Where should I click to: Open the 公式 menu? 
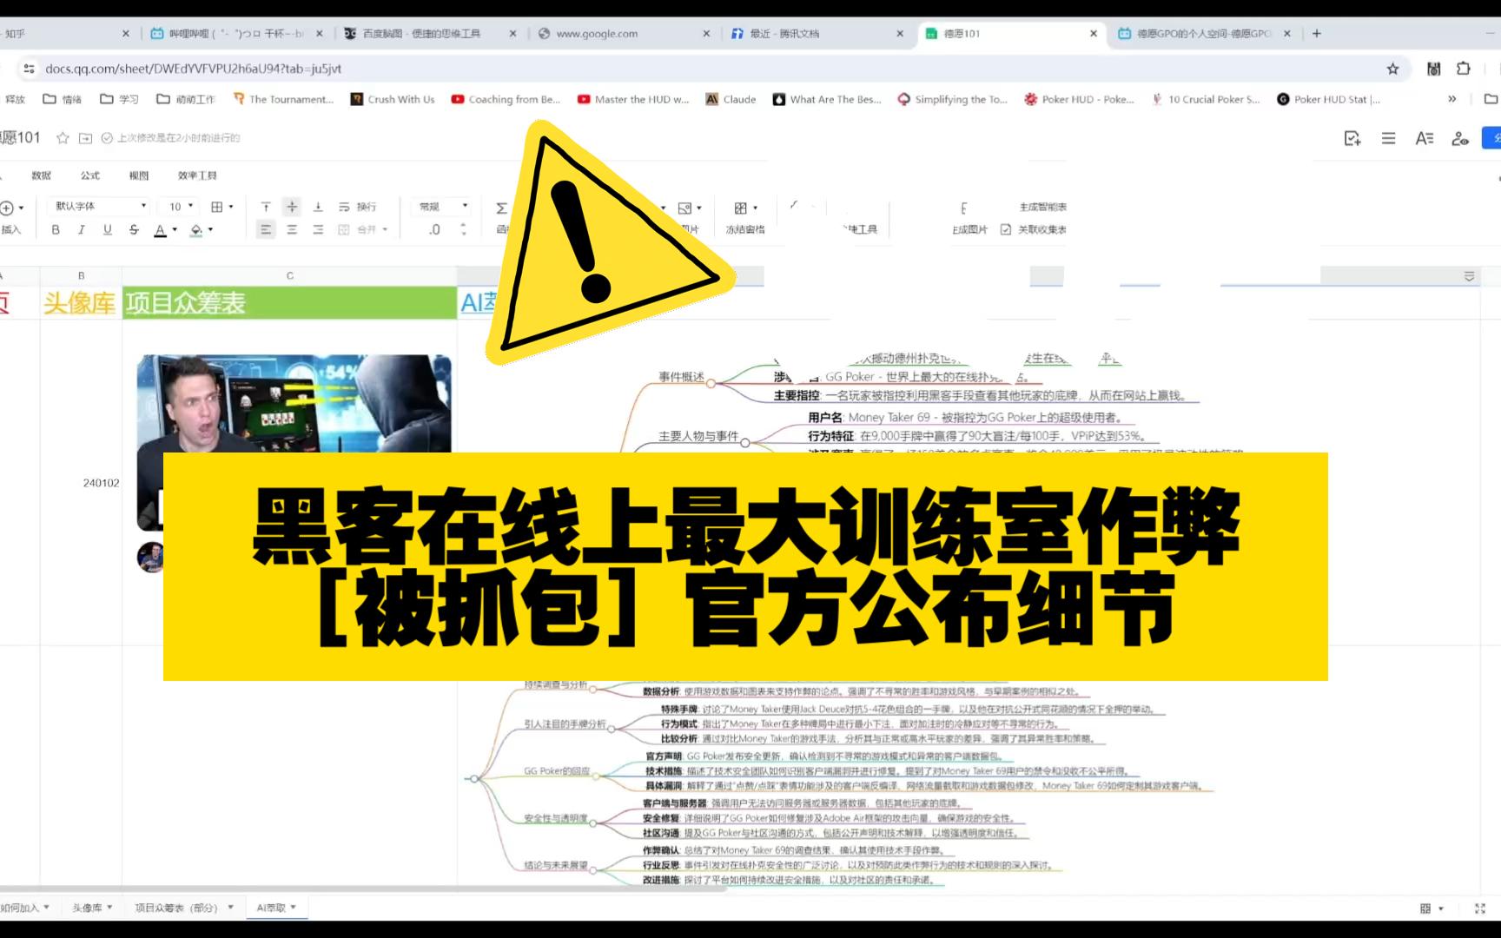(x=90, y=175)
